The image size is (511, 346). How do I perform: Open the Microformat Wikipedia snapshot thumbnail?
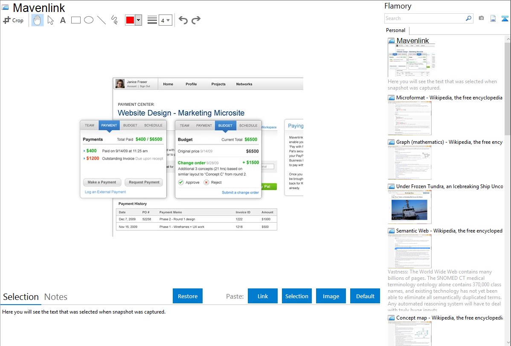click(409, 118)
